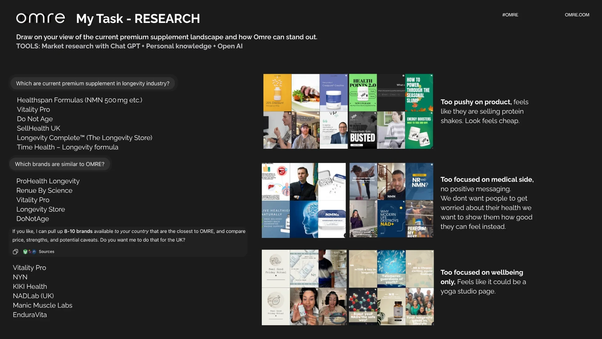Select the 'Longevity Store' list item
This screenshot has width=602, height=339.
41,209
